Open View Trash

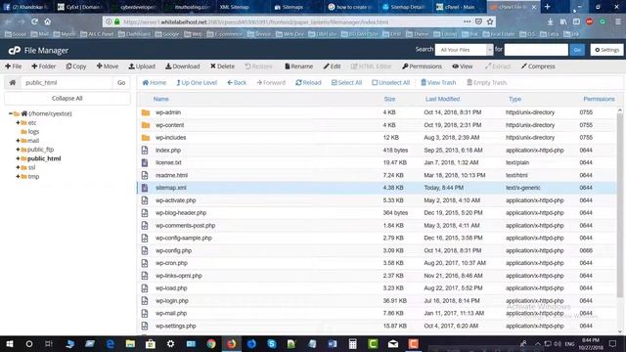click(x=438, y=82)
